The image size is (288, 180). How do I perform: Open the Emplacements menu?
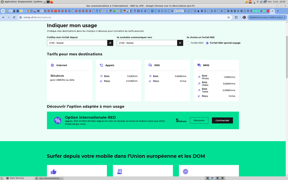pos(25,1)
